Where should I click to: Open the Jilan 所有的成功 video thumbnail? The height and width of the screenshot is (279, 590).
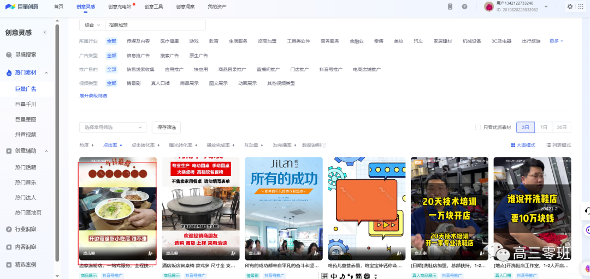(x=284, y=208)
